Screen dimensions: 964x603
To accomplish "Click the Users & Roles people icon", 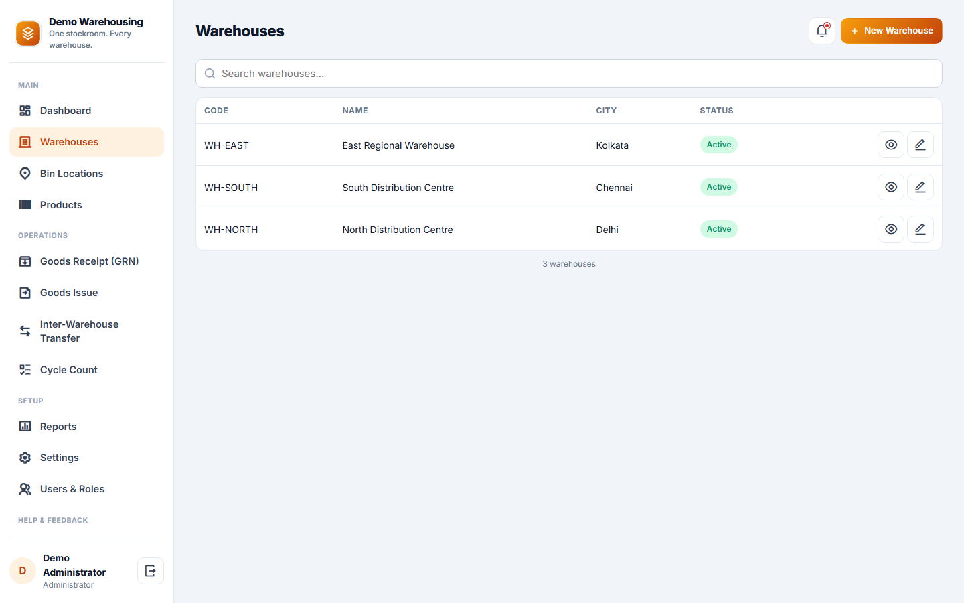I will (25, 489).
